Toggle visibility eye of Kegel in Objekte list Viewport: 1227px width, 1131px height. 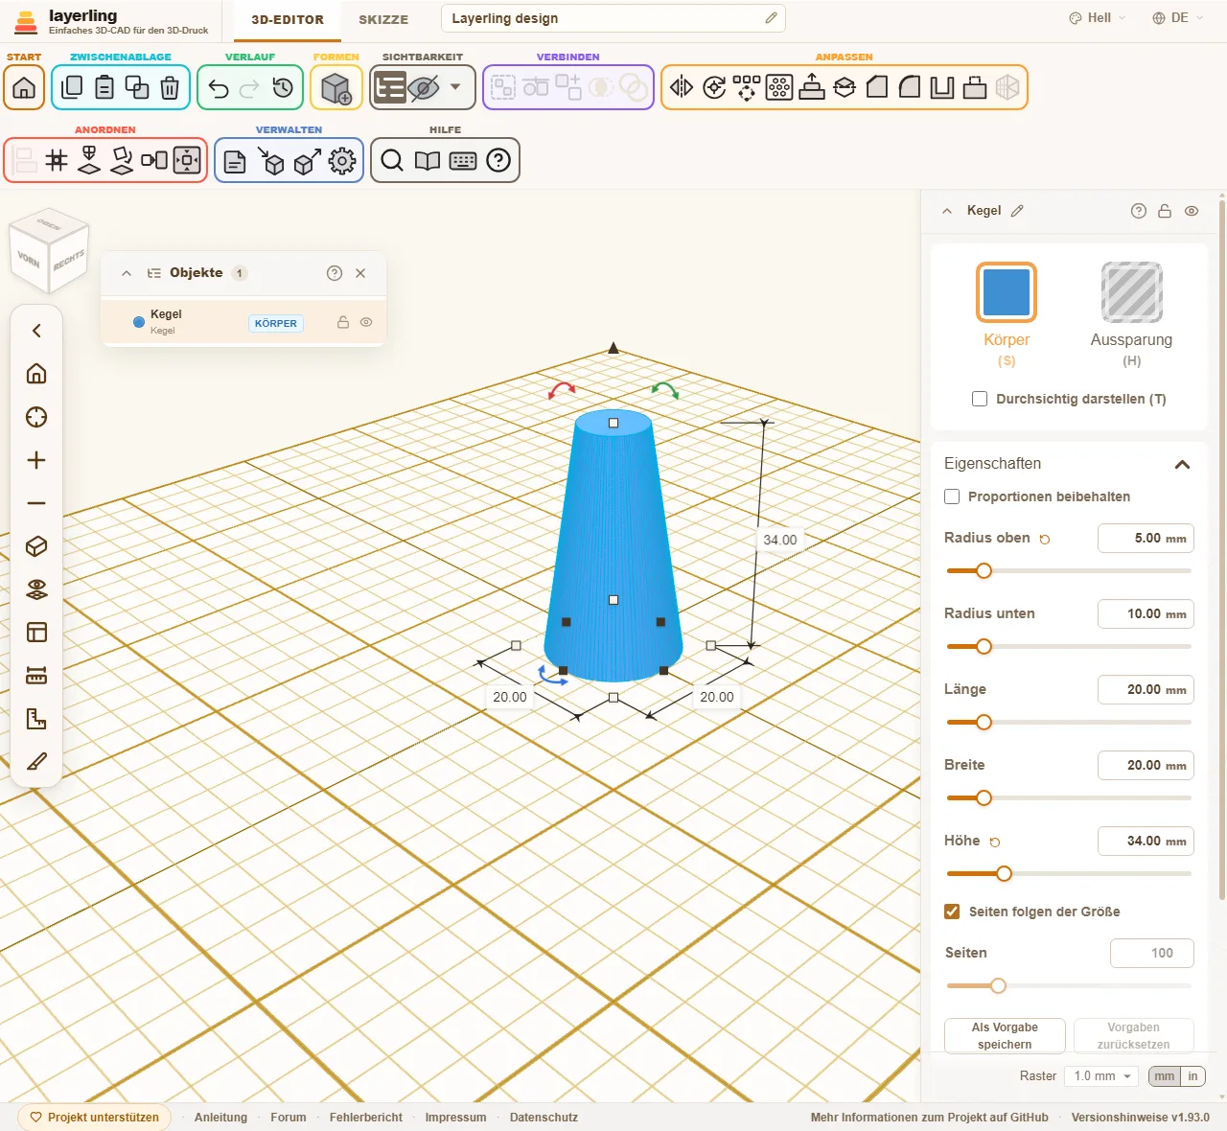(x=366, y=323)
